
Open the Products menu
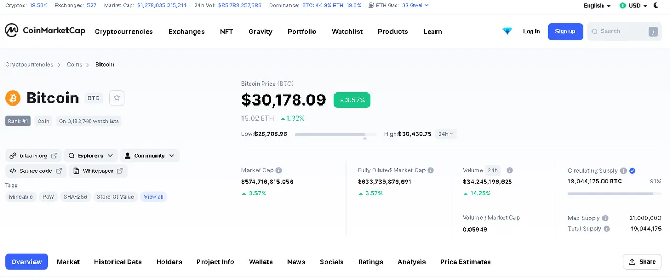pyautogui.click(x=393, y=31)
